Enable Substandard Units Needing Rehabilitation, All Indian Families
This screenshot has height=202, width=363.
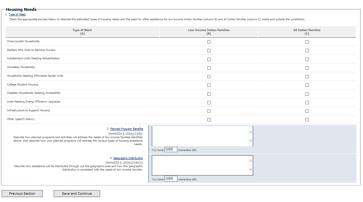coord(307,59)
